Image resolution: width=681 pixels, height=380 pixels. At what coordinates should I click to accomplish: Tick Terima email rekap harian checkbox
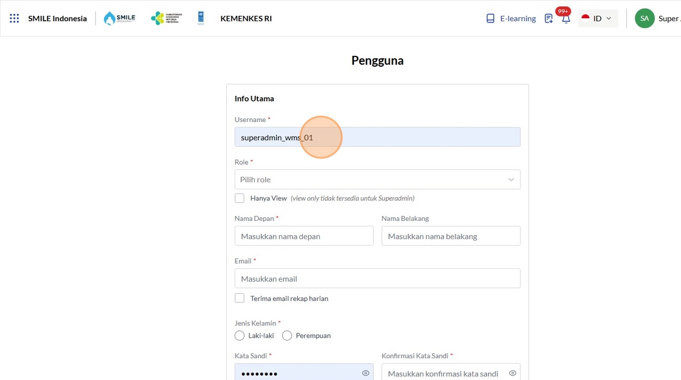coord(240,298)
